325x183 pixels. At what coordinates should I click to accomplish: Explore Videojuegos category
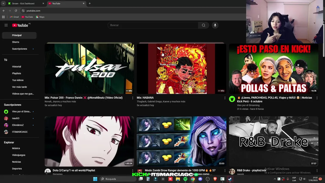pyautogui.click(x=19, y=155)
